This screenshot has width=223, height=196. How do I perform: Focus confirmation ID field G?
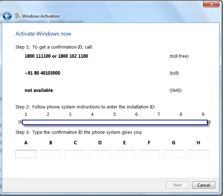[174, 154]
